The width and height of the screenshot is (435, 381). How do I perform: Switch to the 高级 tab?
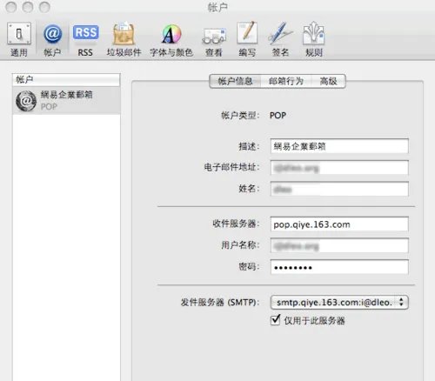tap(329, 81)
